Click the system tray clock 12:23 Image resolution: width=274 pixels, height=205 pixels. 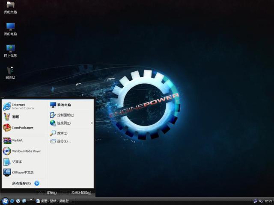tap(268, 201)
